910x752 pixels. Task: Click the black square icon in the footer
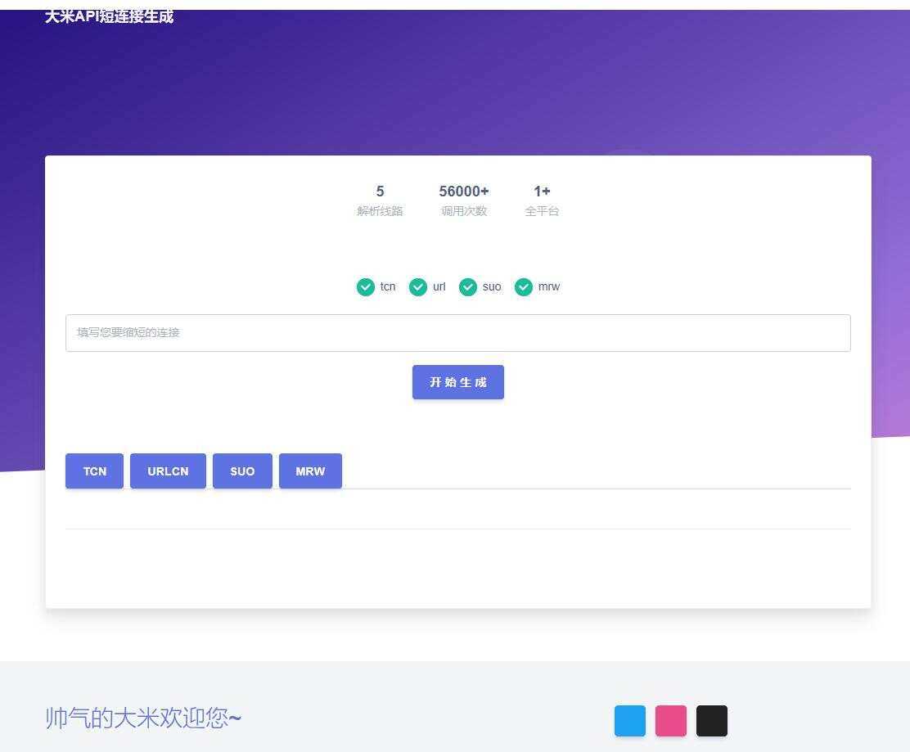[x=711, y=720]
